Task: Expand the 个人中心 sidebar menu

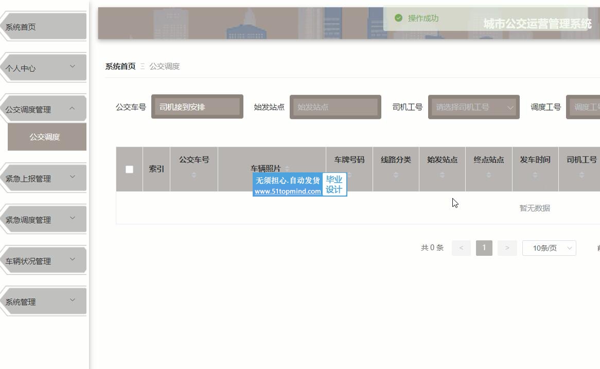Action: [x=44, y=68]
